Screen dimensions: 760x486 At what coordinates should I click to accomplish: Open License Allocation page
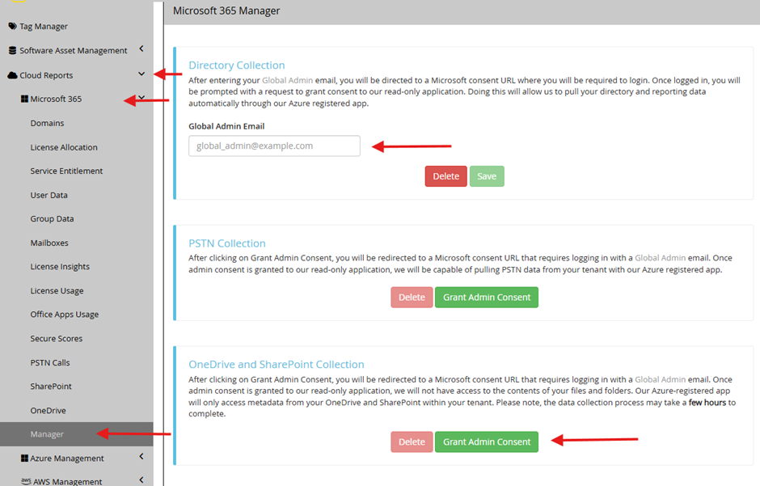[x=64, y=147]
